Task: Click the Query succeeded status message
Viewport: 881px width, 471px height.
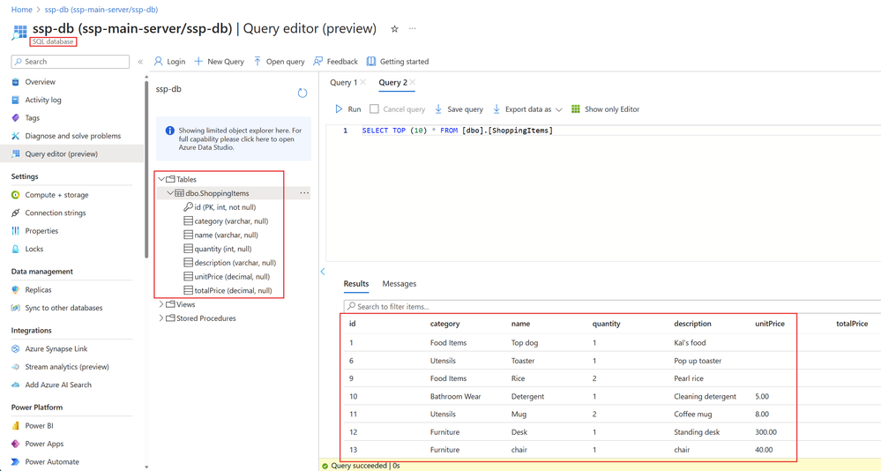Action: 365,466
